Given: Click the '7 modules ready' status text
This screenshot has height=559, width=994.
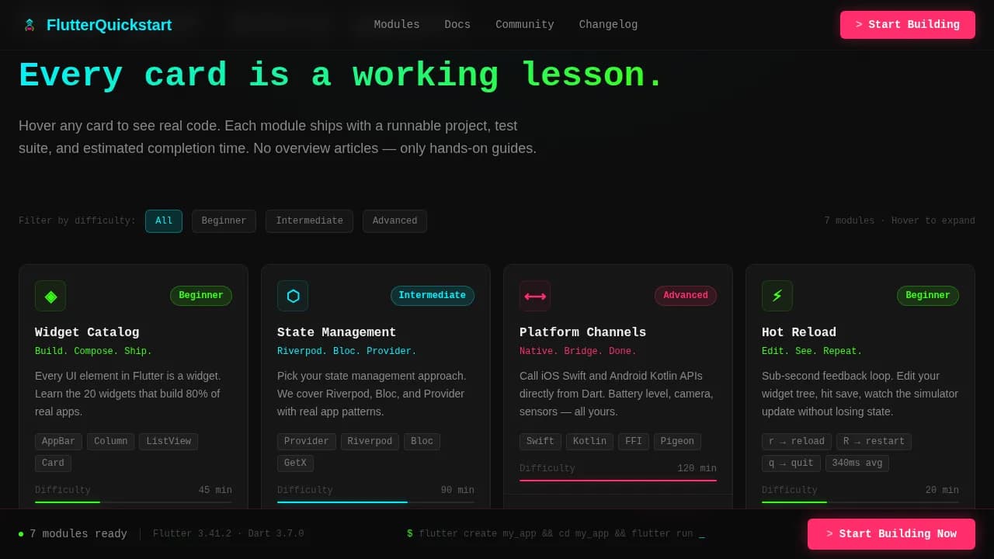Looking at the screenshot, I should click(78, 534).
